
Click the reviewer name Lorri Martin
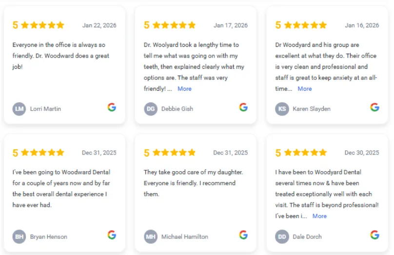click(45, 109)
